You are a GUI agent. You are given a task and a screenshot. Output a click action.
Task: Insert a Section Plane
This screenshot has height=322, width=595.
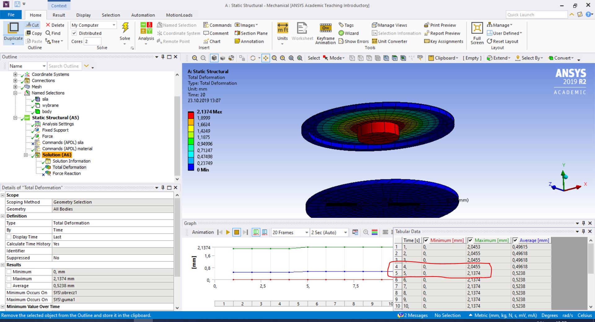[x=251, y=33]
